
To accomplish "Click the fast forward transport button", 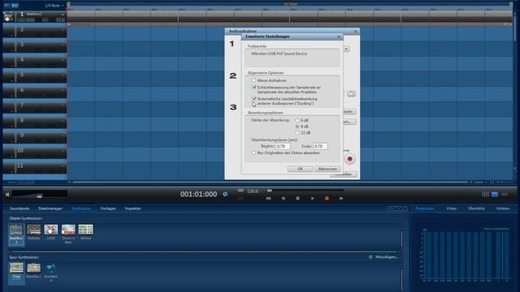I will [341, 198].
